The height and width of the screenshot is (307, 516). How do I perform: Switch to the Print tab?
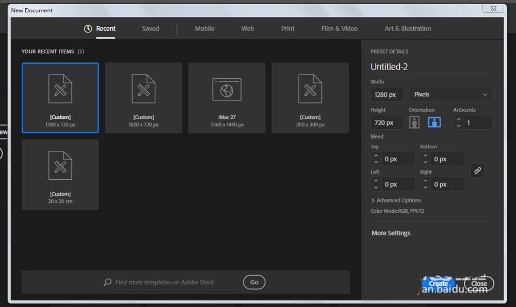coord(287,29)
